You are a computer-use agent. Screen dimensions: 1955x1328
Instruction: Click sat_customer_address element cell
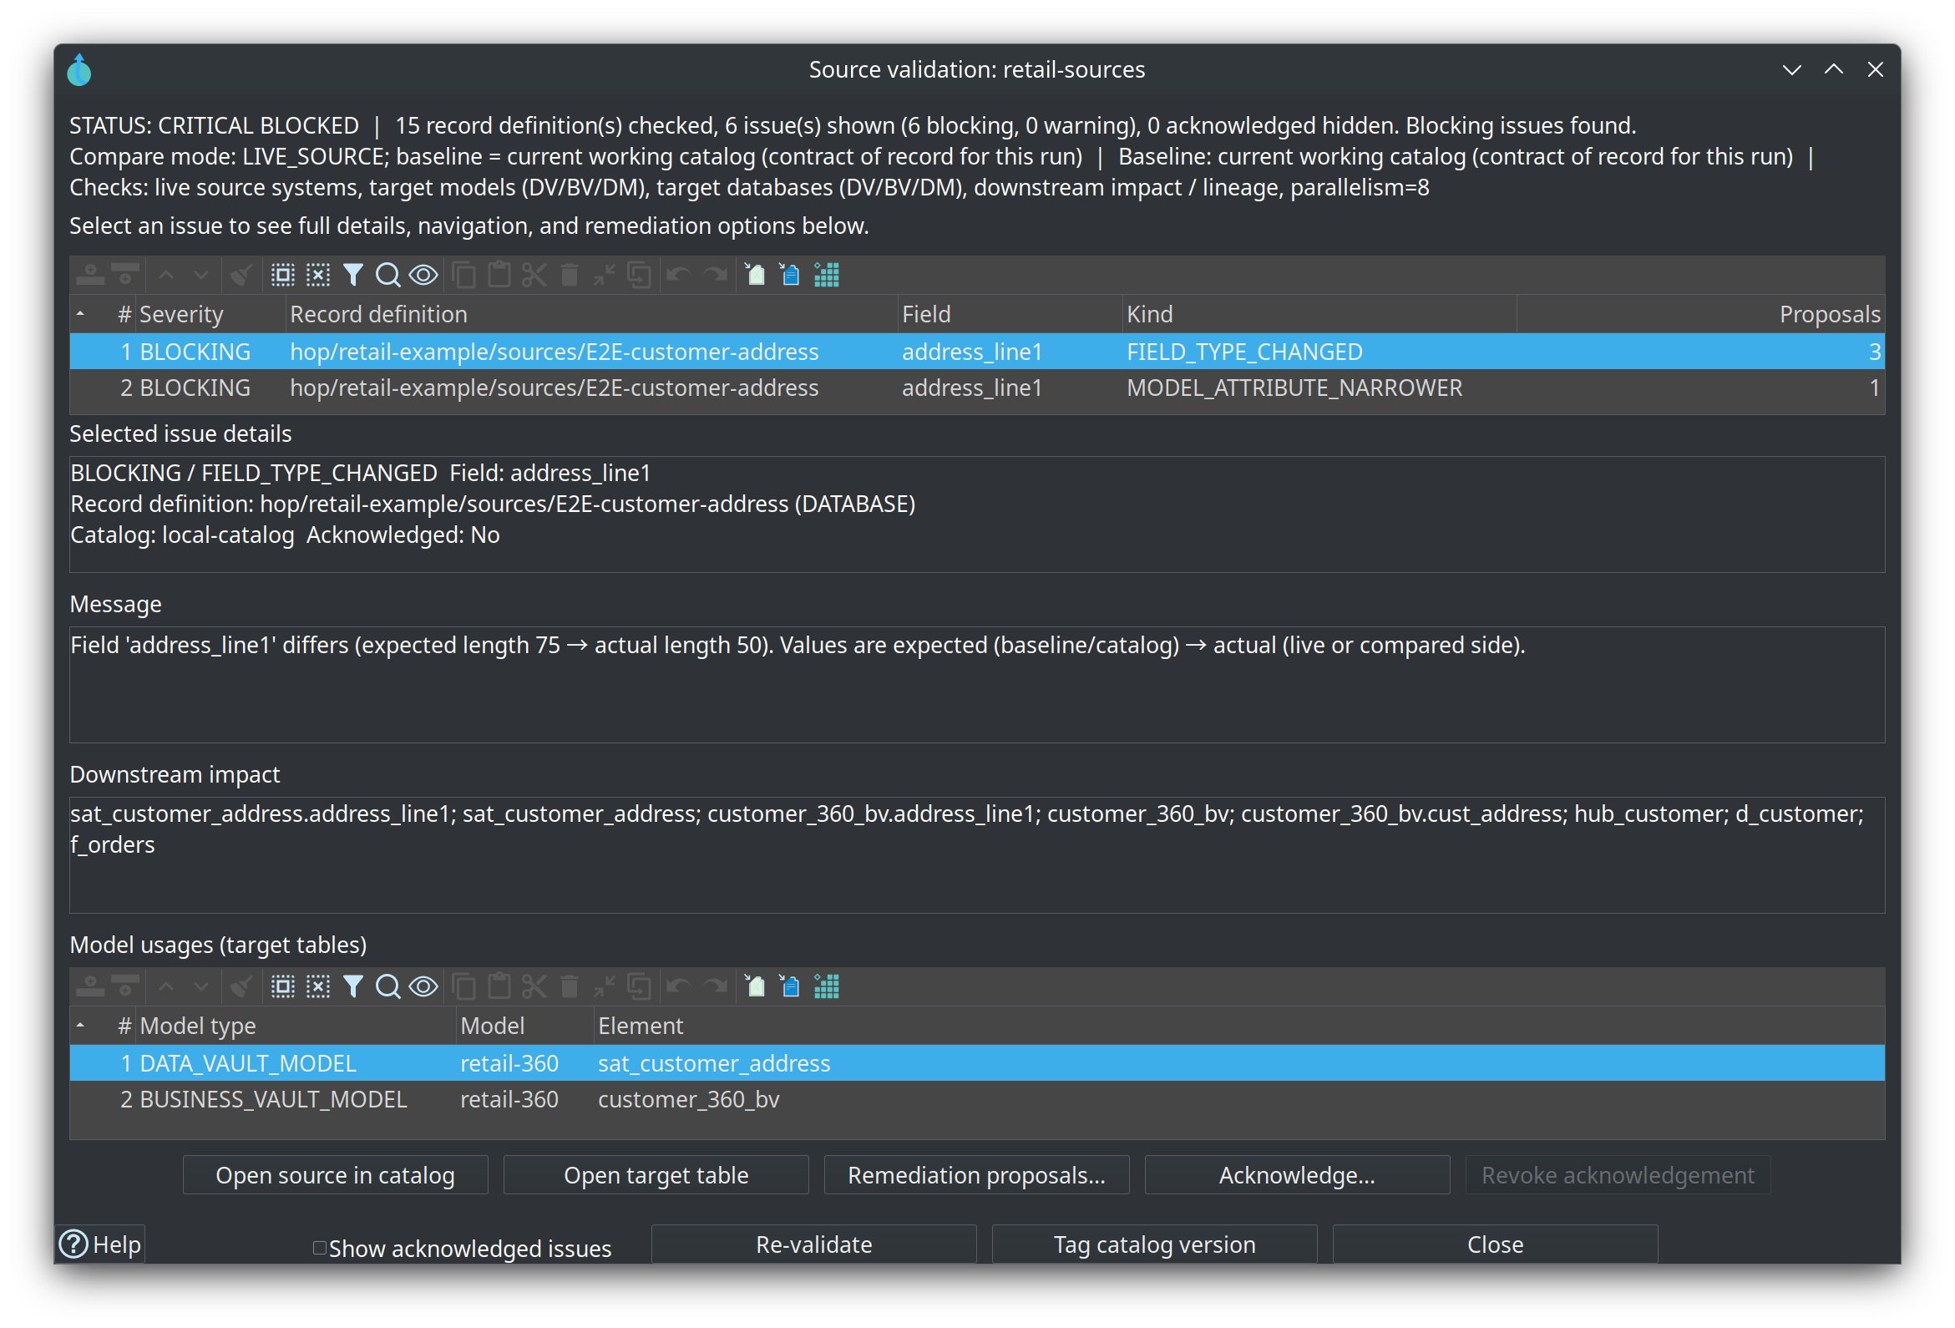tap(714, 1063)
